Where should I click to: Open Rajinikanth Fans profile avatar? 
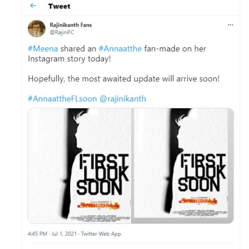pos(37,29)
